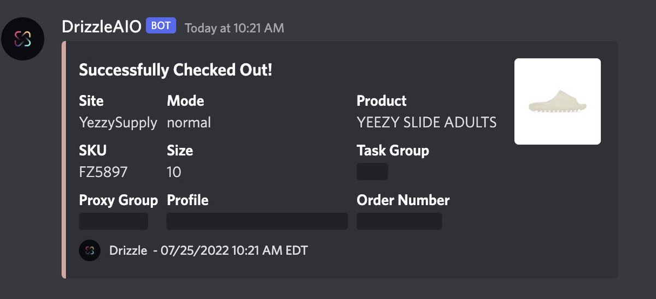Click the YEEZY SLIDE ADULTS product name
This screenshot has height=299, width=656.
(426, 122)
